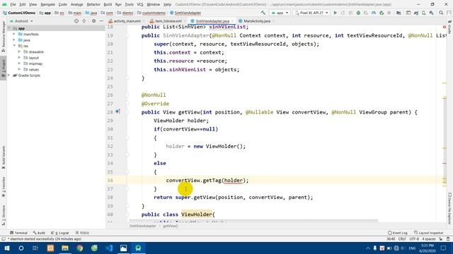Open the Build menu
Image resolution: width=453 pixels, height=254 pixels.
pyautogui.click(x=108, y=4)
